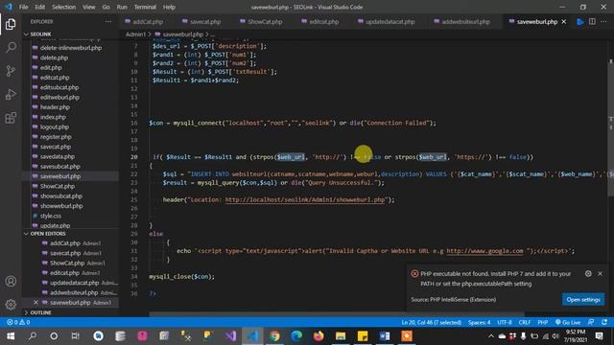This screenshot has height=345, width=614.
Task: Click the editor horizontal scrollbar
Action: [x=336, y=313]
